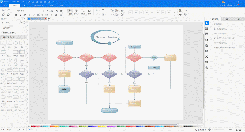This screenshot has width=245, height=132.
Task: Open the 挿入 ribbon tab
Action: (25, 5)
